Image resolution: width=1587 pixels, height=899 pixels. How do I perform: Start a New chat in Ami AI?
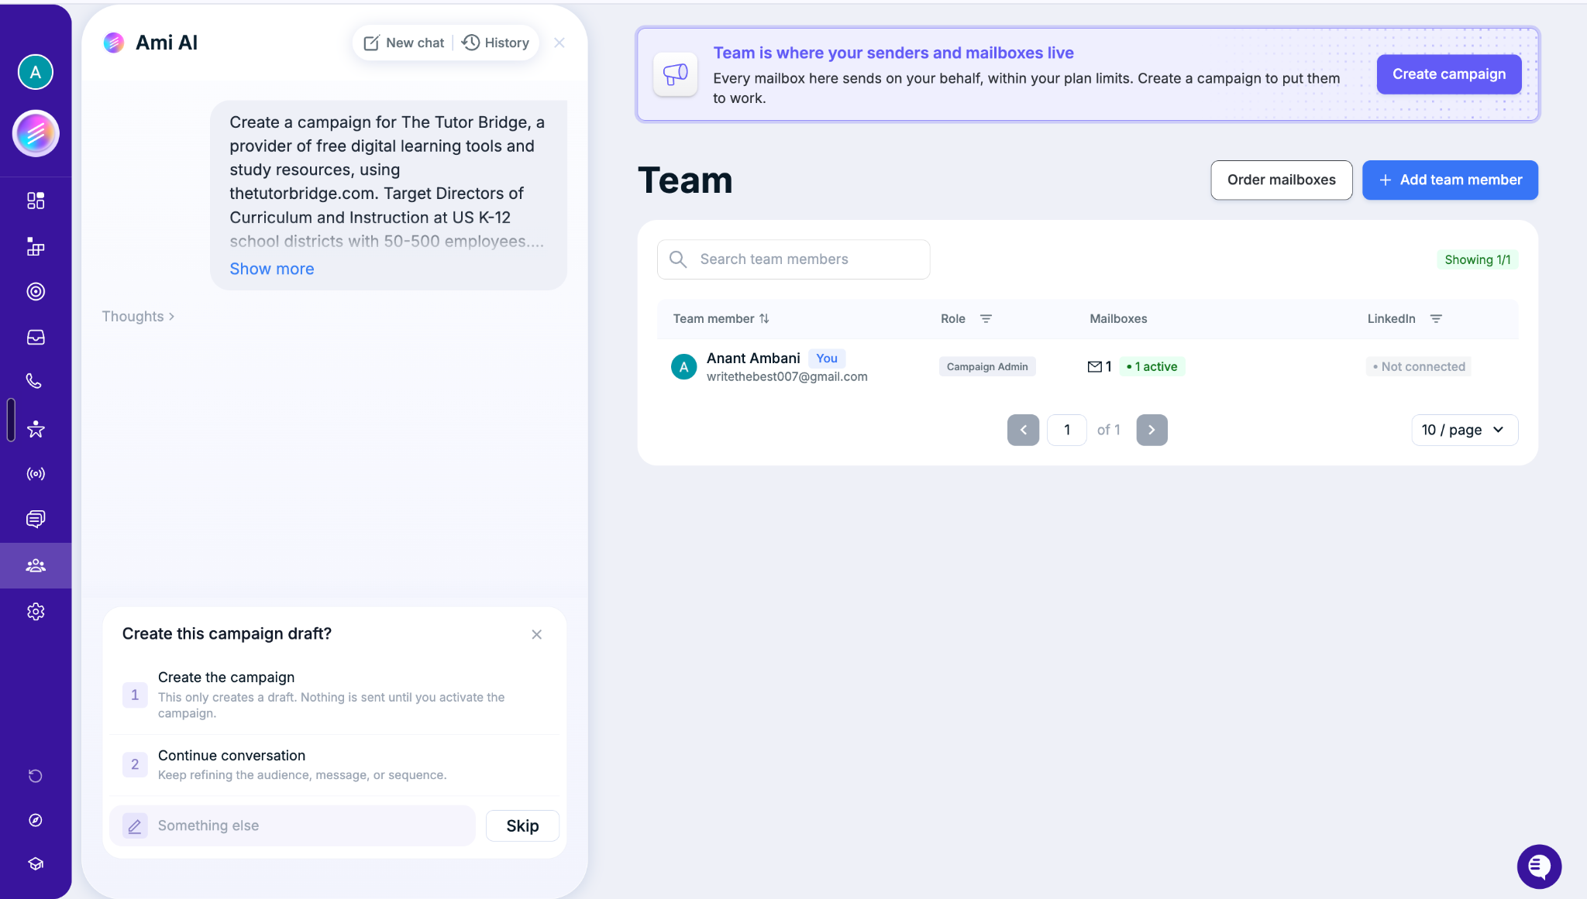coord(404,43)
